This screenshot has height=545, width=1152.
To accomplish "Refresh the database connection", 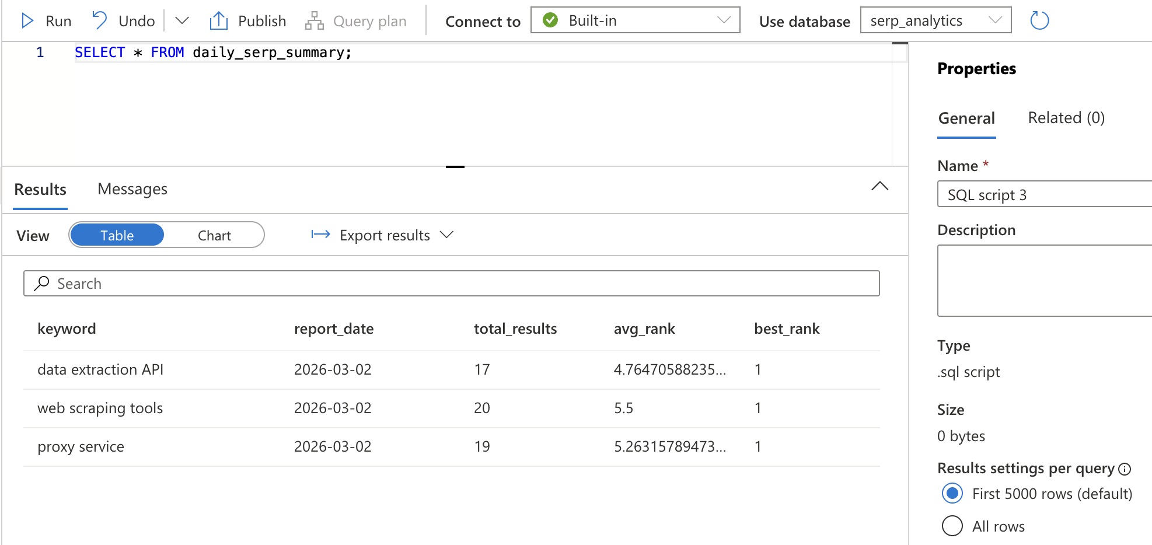I will point(1038,19).
